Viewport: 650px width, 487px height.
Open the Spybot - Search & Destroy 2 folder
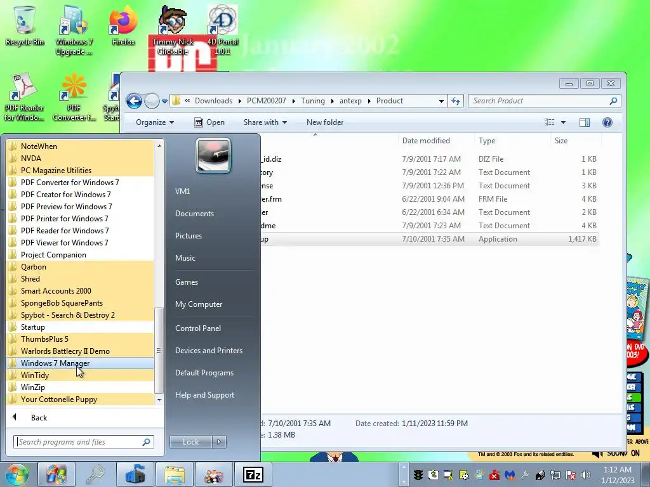click(x=81, y=315)
